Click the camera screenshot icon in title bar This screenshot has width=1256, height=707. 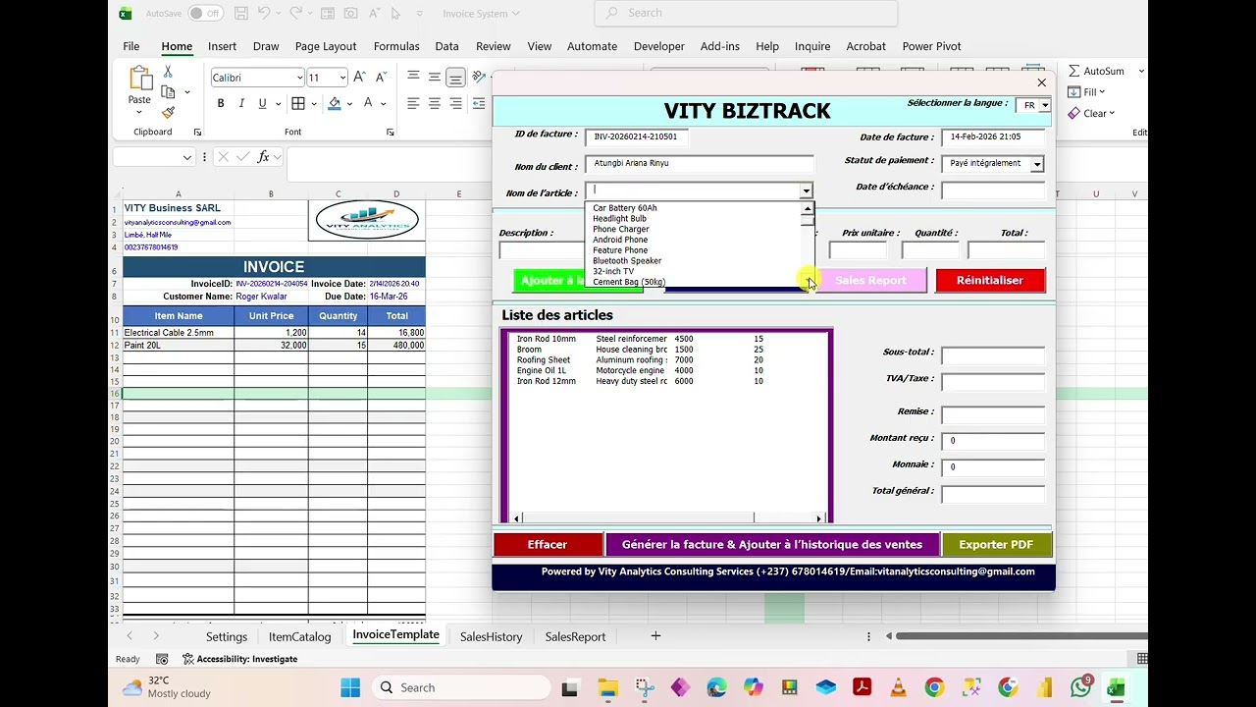click(350, 14)
